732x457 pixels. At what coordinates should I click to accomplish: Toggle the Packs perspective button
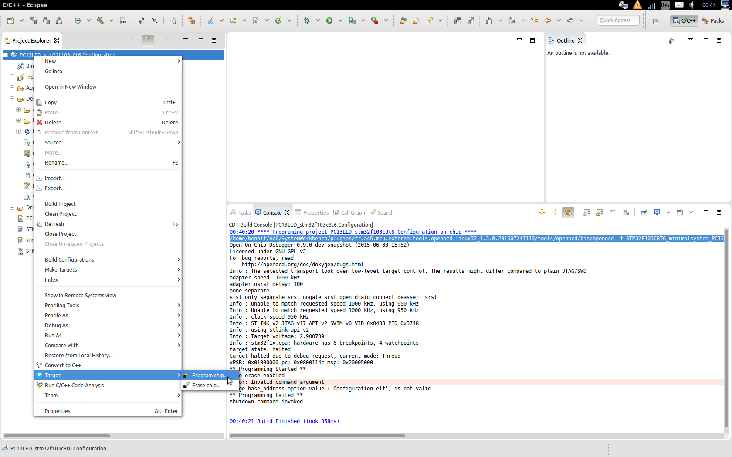713,20
